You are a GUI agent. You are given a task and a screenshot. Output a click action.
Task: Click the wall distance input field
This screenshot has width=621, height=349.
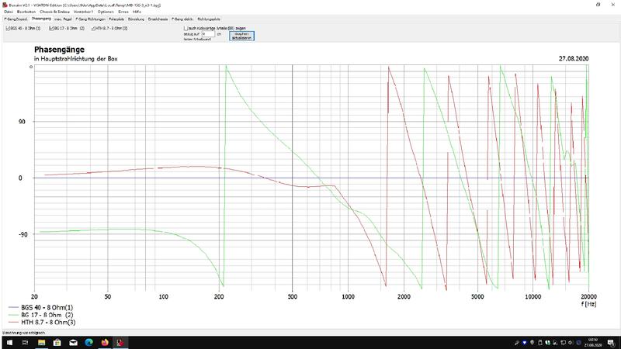click(206, 34)
